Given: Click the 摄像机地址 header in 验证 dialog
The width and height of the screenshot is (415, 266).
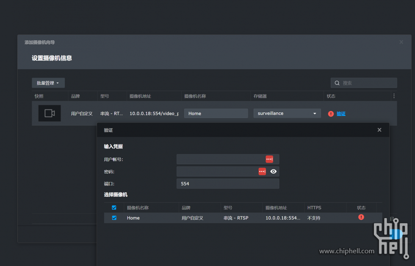Looking at the screenshot, I should [276, 207].
